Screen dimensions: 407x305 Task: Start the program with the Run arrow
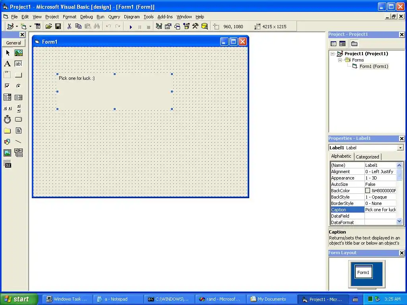tap(131, 27)
